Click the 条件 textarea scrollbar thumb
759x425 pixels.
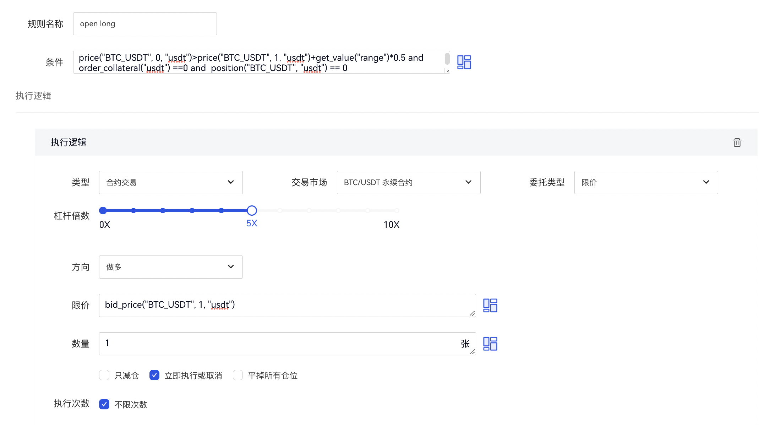pos(447,58)
